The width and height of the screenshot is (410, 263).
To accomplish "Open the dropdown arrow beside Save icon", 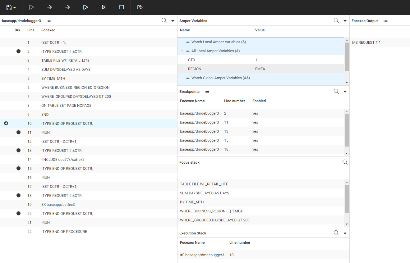I will 15,8.
